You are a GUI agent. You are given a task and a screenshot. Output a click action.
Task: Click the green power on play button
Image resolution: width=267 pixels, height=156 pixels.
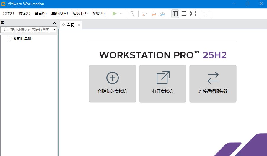[115, 14]
